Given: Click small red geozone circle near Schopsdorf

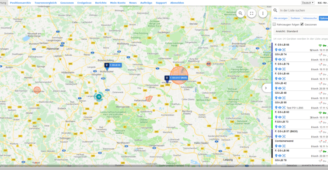Looking at the screenshot, I should pyautogui.click(x=209, y=64).
